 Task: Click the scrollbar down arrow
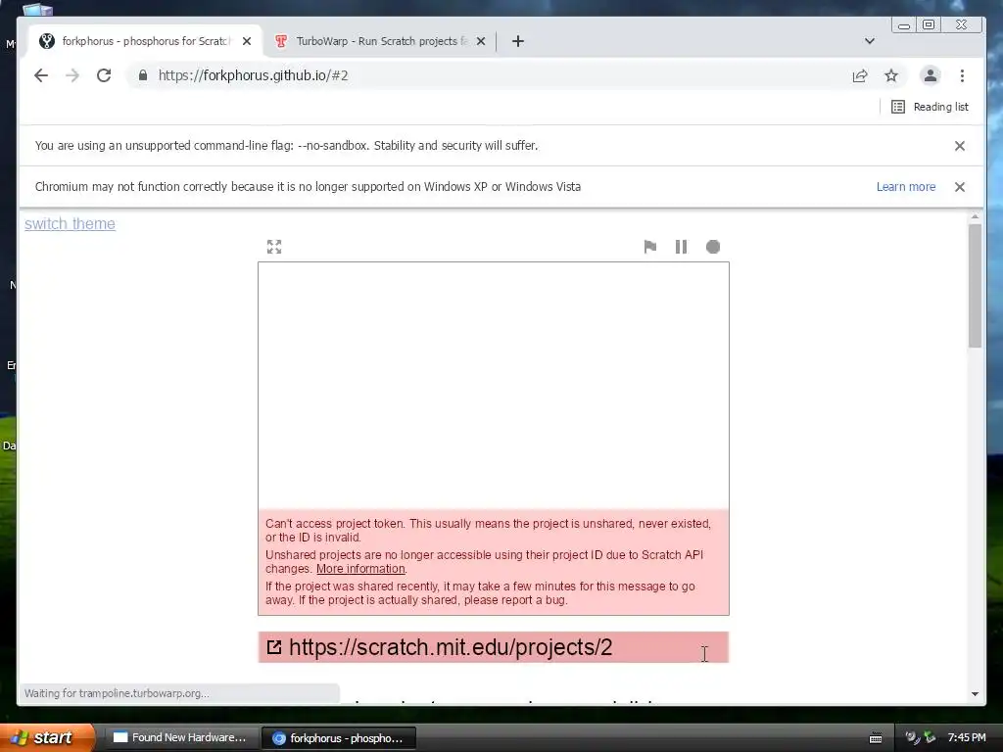975,694
